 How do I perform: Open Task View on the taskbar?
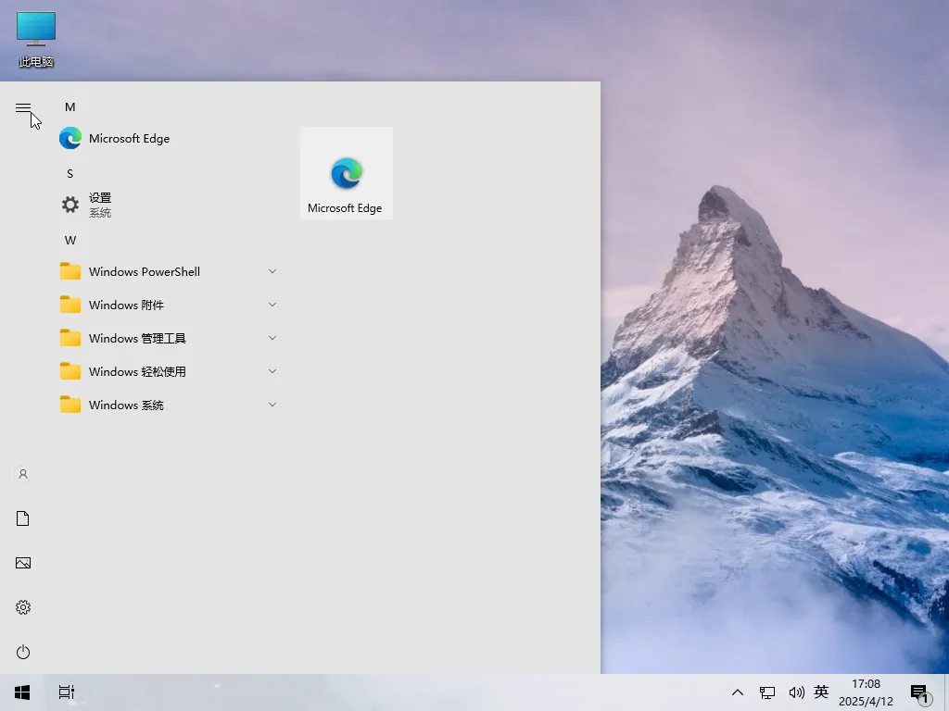point(66,692)
